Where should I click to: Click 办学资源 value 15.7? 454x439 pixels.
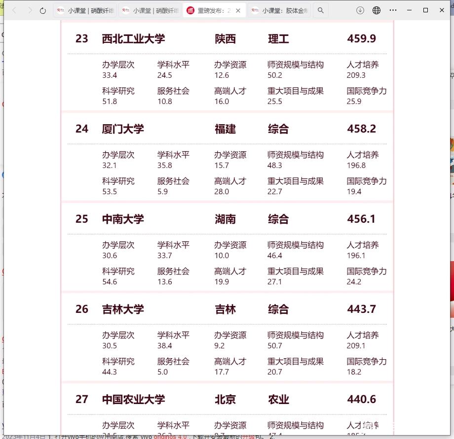click(x=222, y=166)
